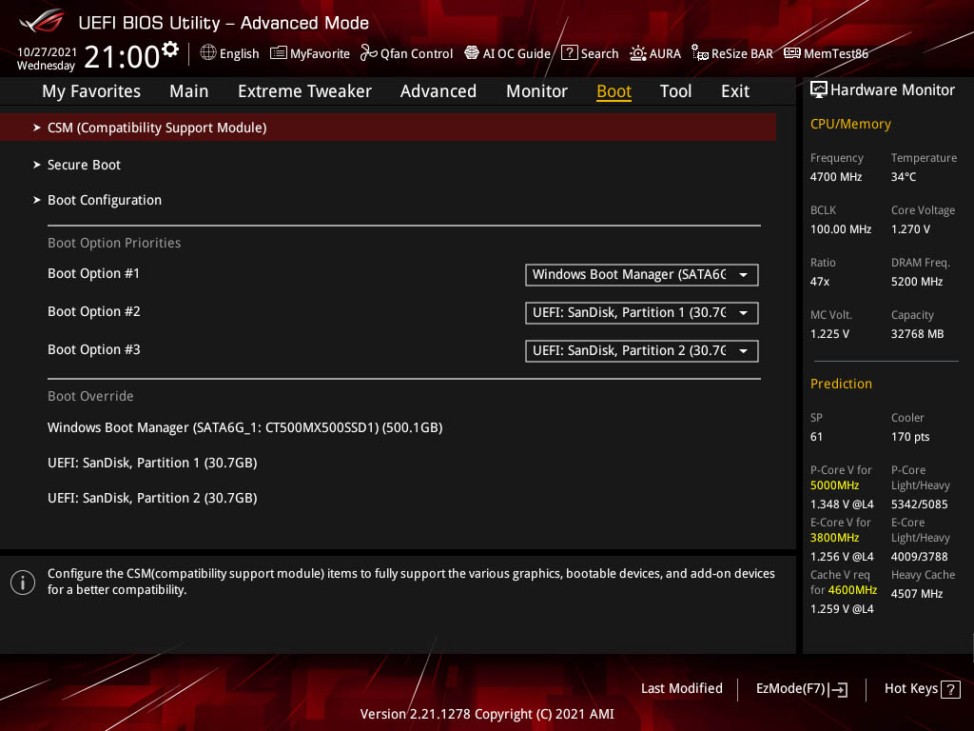This screenshot has width=974, height=731.
Task: Click the AI OC Guide icon
Action: (x=472, y=53)
